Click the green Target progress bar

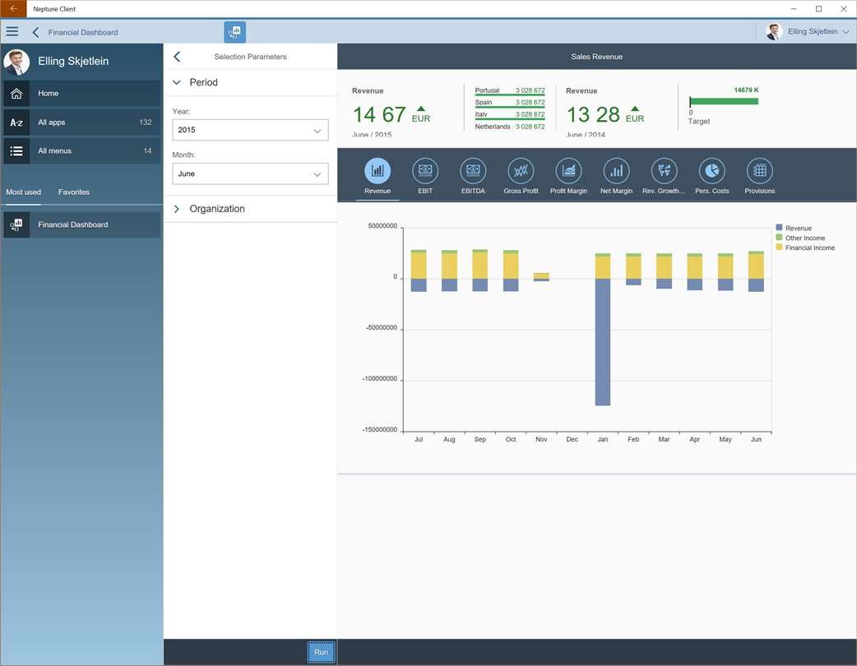(724, 102)
